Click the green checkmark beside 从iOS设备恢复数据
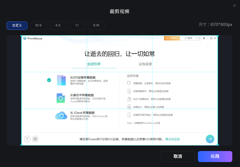The width and height of the screenshot is (240, 167). (x=49, y=80)
